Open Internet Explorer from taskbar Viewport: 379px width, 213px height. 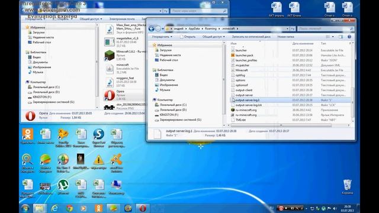click(x=54, y=208)
